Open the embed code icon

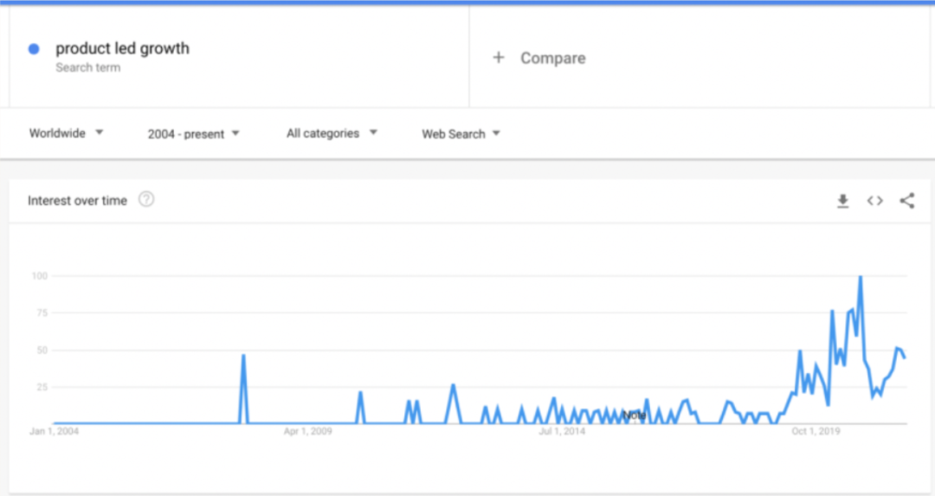(874, 201)
